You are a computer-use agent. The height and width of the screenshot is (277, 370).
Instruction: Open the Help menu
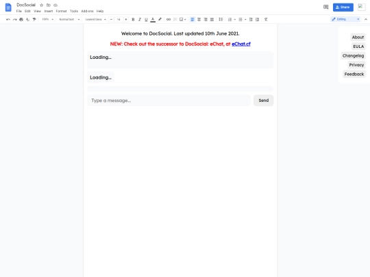[x=100, y=11]
